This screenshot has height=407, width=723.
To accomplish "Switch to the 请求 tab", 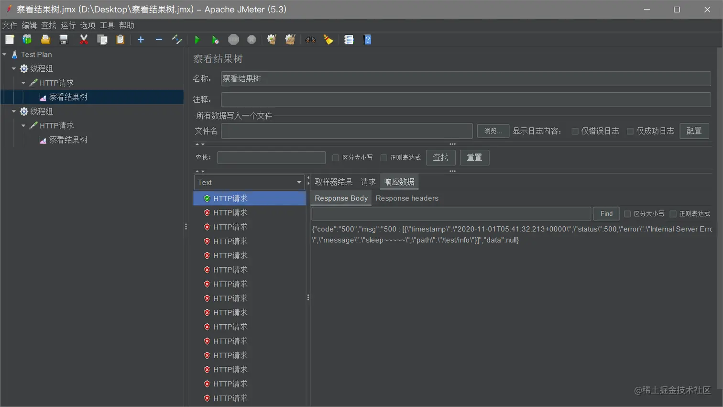I will pyautogui.click(x=368, y=182).
